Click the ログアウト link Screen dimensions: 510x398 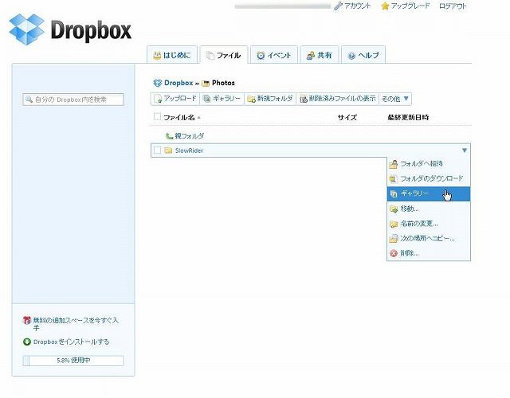click(453, 6)
